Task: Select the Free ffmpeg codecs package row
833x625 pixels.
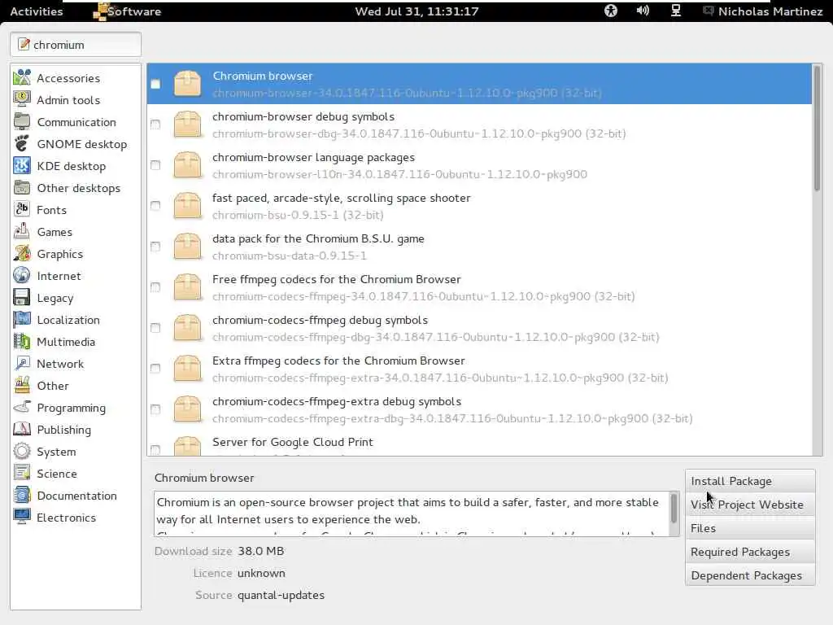Action: [x=479, y=287]
